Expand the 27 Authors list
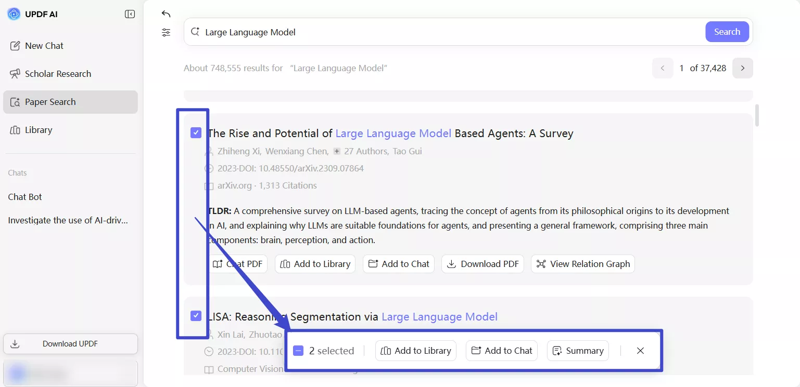Screen dimensions: 800x387 [x=337, y=151]
